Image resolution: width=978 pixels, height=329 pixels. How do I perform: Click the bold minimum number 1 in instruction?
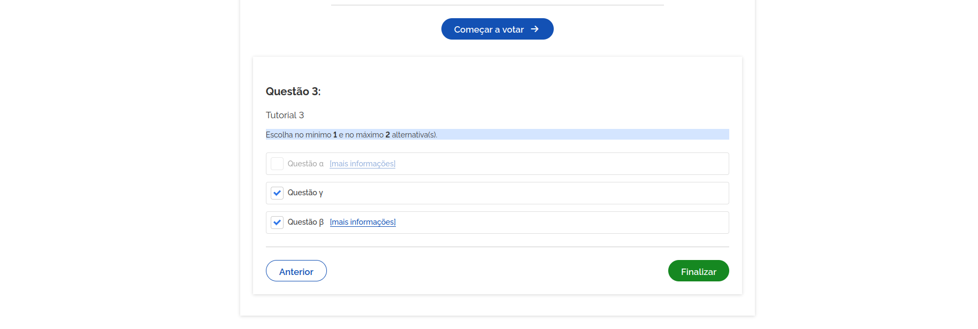pos(335,135)
